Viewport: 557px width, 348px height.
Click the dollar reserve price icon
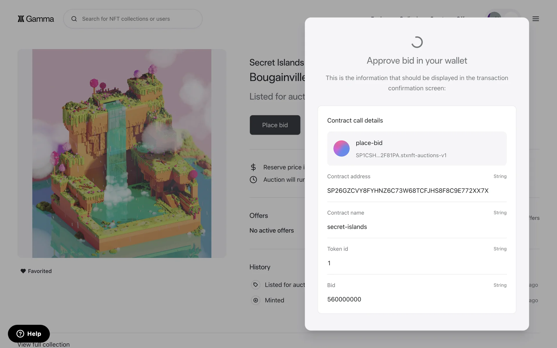coord(253,167)
